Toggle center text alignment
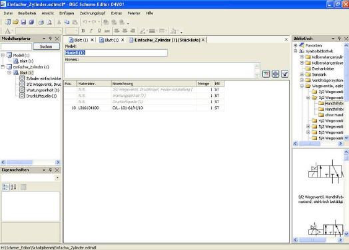Image resolution: width=349 pixels, height=250 pixels. pos(125,31)
